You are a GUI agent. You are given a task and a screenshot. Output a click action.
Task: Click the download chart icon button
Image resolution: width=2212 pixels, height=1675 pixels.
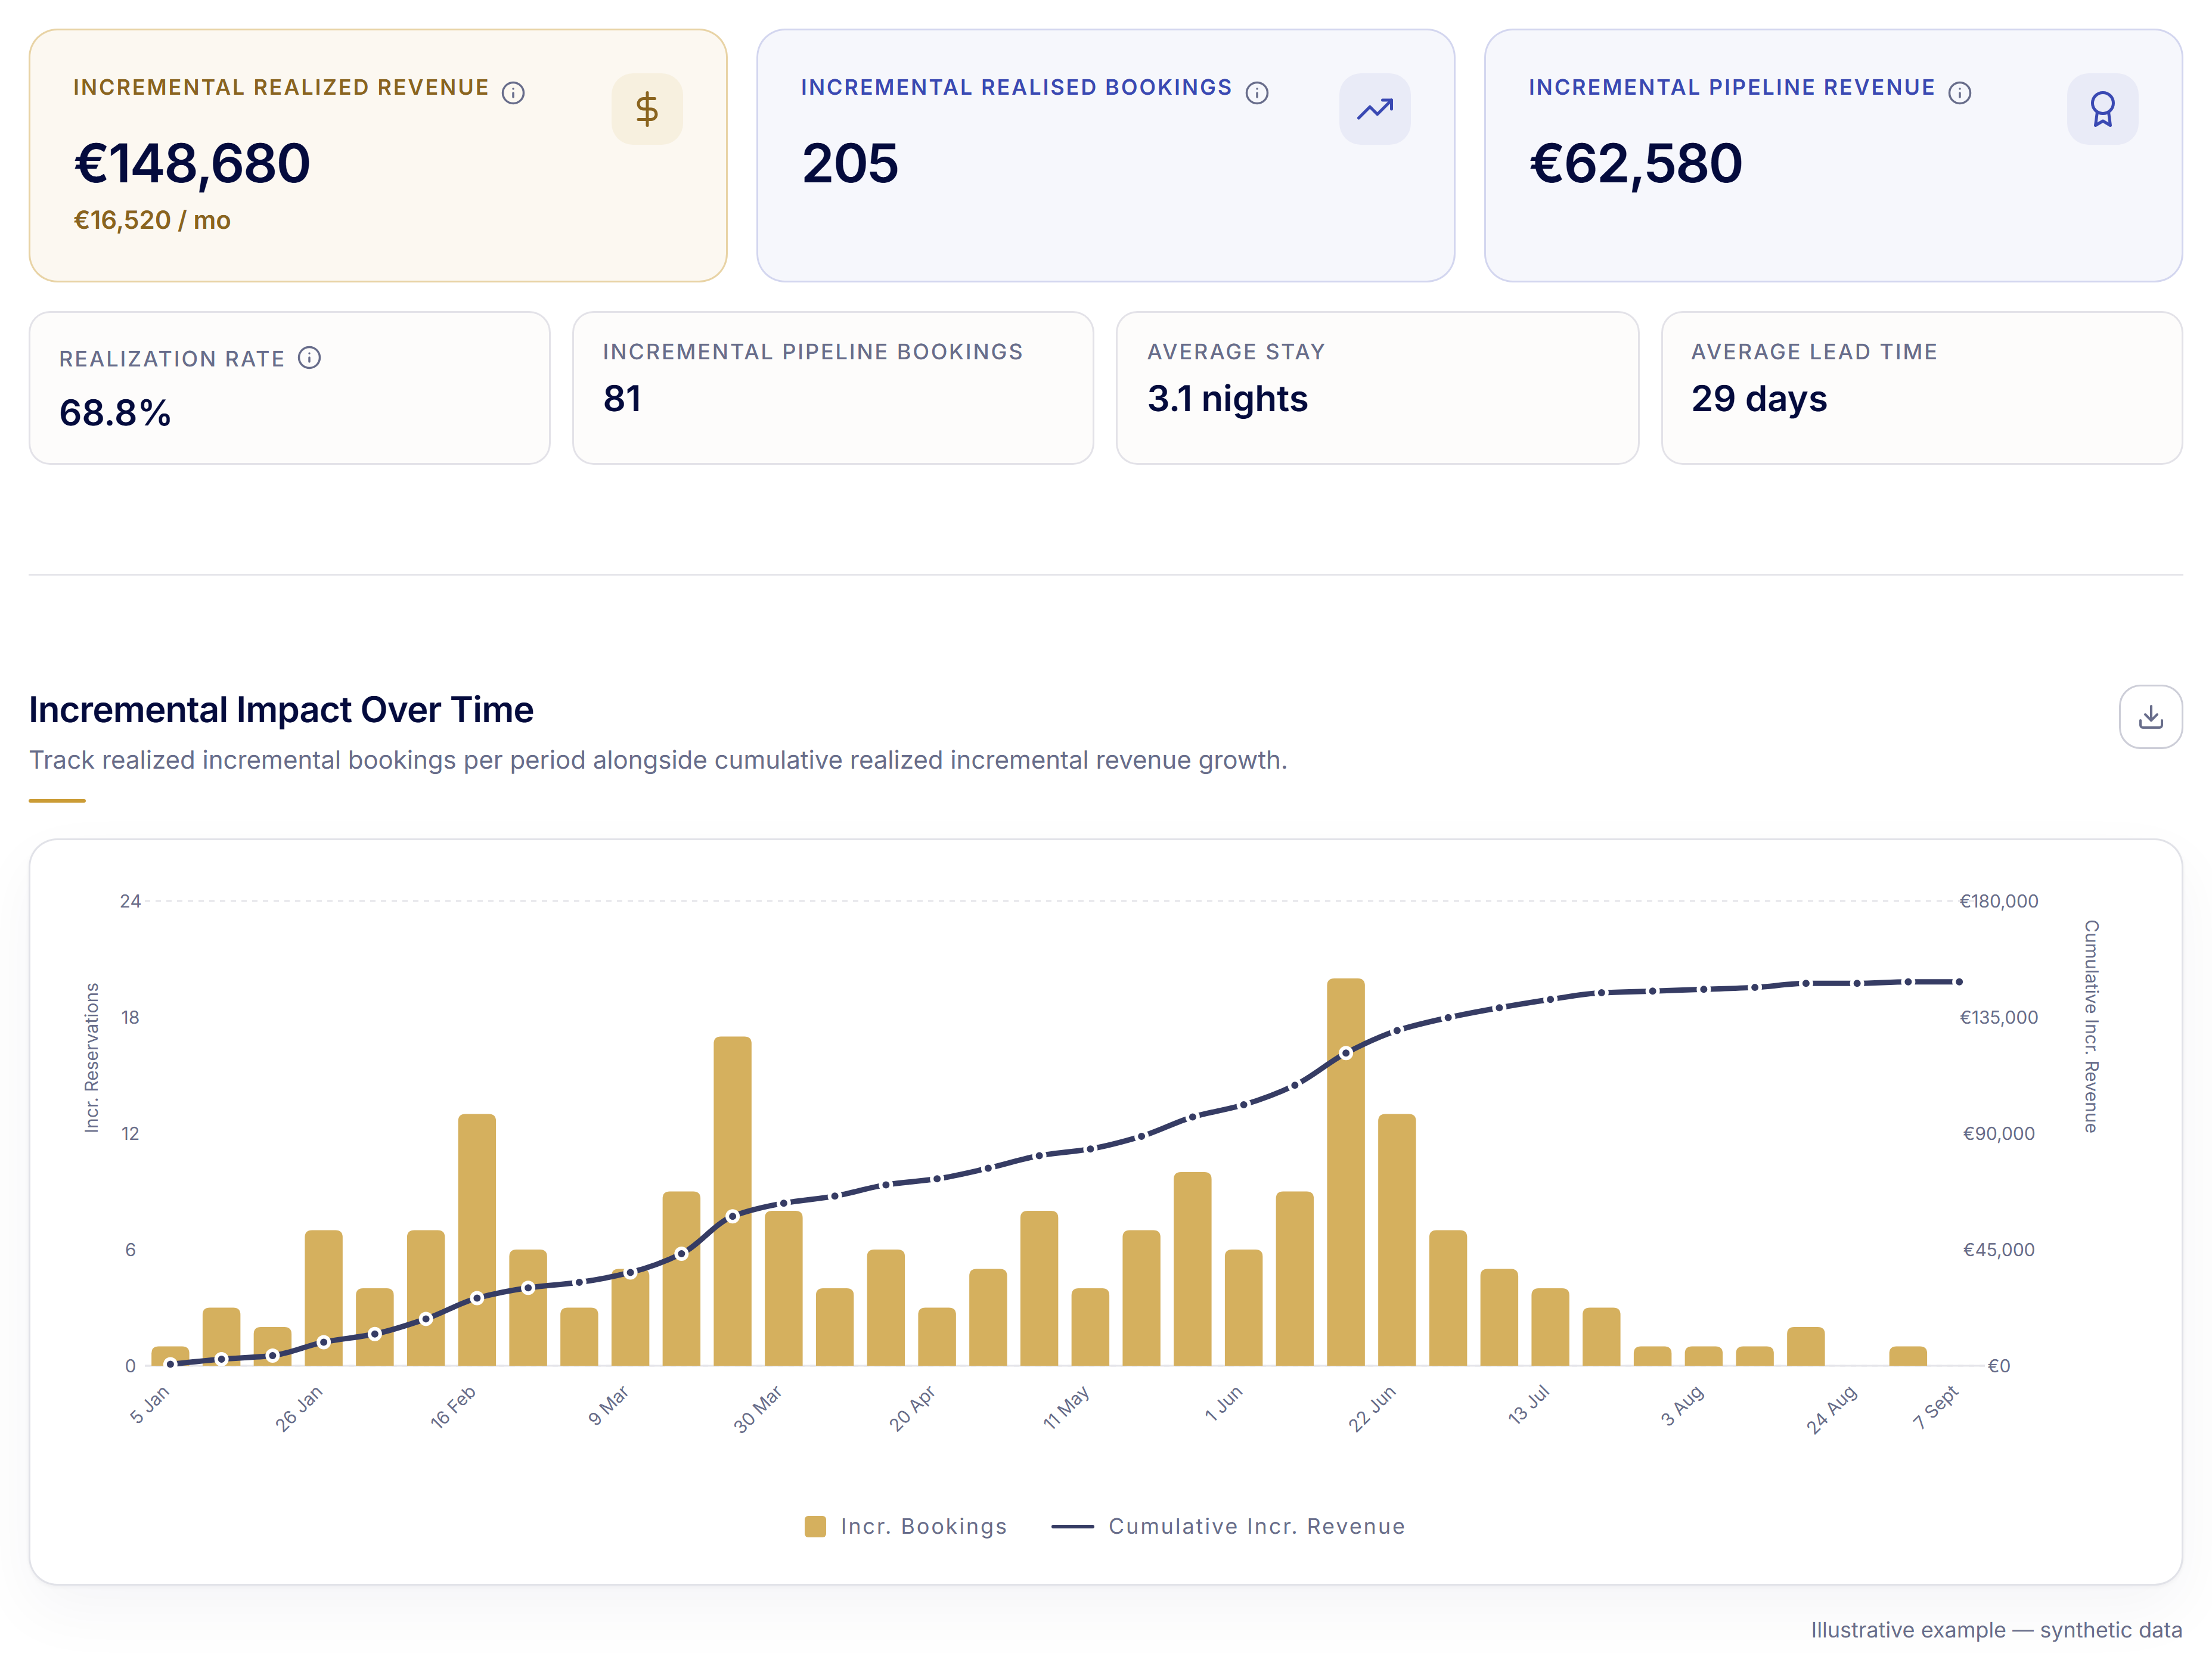pyautogui.click(x=2150, y=717)
